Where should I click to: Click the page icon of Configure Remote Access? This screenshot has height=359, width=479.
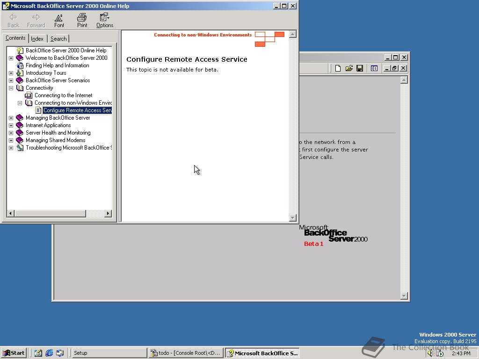(x=38, y=110)
